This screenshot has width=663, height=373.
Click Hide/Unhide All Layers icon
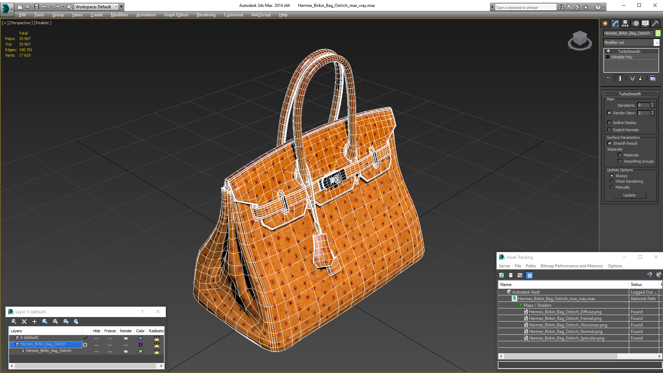66,322
